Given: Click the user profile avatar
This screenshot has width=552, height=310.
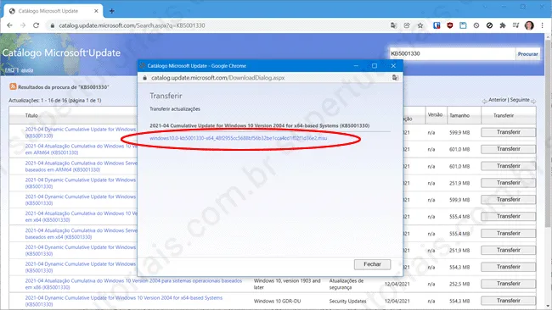Looking at the screenshot, I should pyautogui.click(x=529, y=25).
